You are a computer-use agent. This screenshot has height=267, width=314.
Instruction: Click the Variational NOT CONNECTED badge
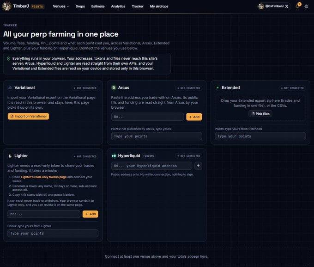(x=85, y=88)
